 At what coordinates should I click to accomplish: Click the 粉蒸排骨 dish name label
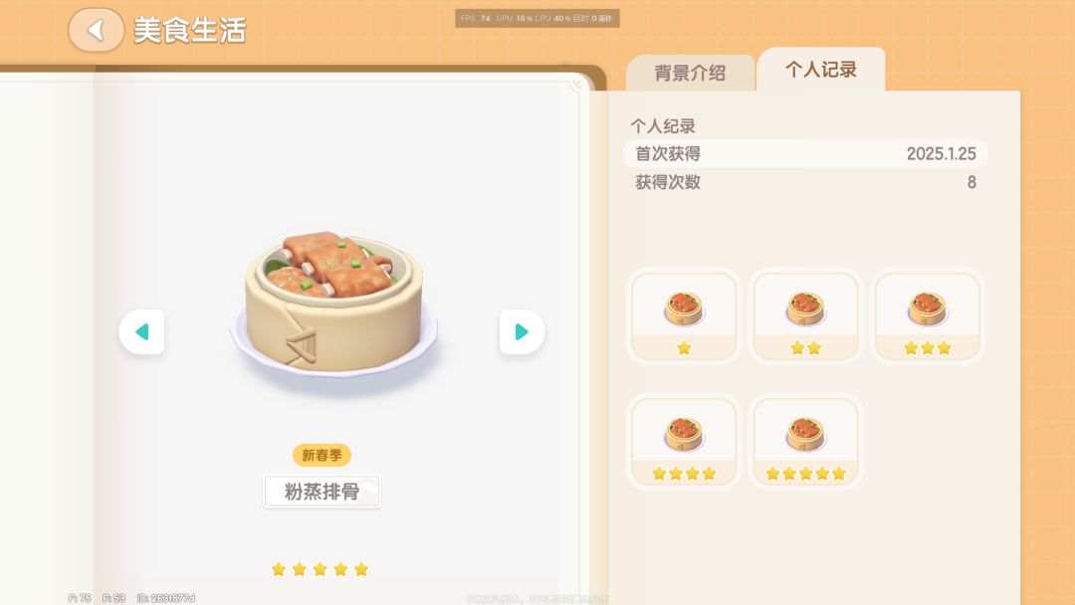322,492
